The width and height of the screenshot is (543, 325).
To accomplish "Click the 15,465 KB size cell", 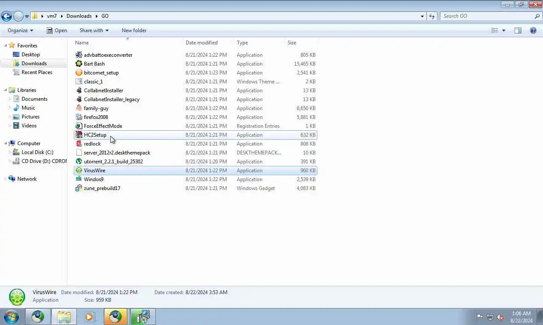I will pyautogui.click(x=305, y=64).
